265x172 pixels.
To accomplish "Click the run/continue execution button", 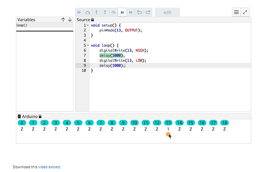I will click(x=79, y=12).
